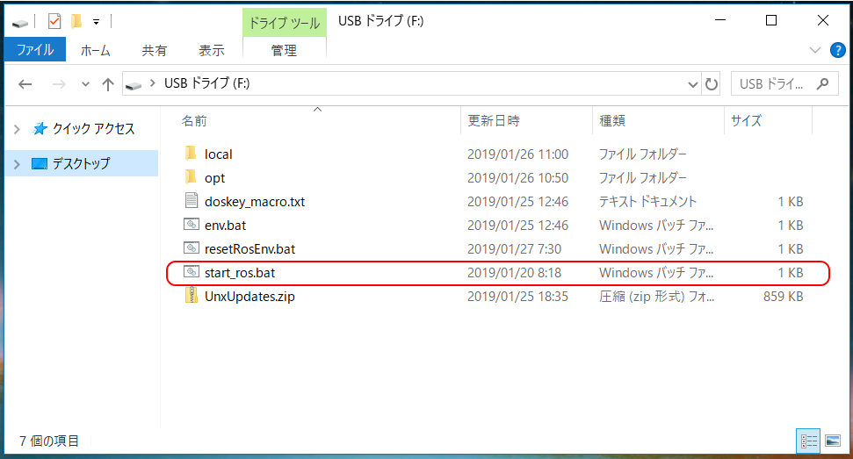Open the address bar history dropdown
This screenshot has width=853, height=459.
pyautogui.click(x=692, y=84)
